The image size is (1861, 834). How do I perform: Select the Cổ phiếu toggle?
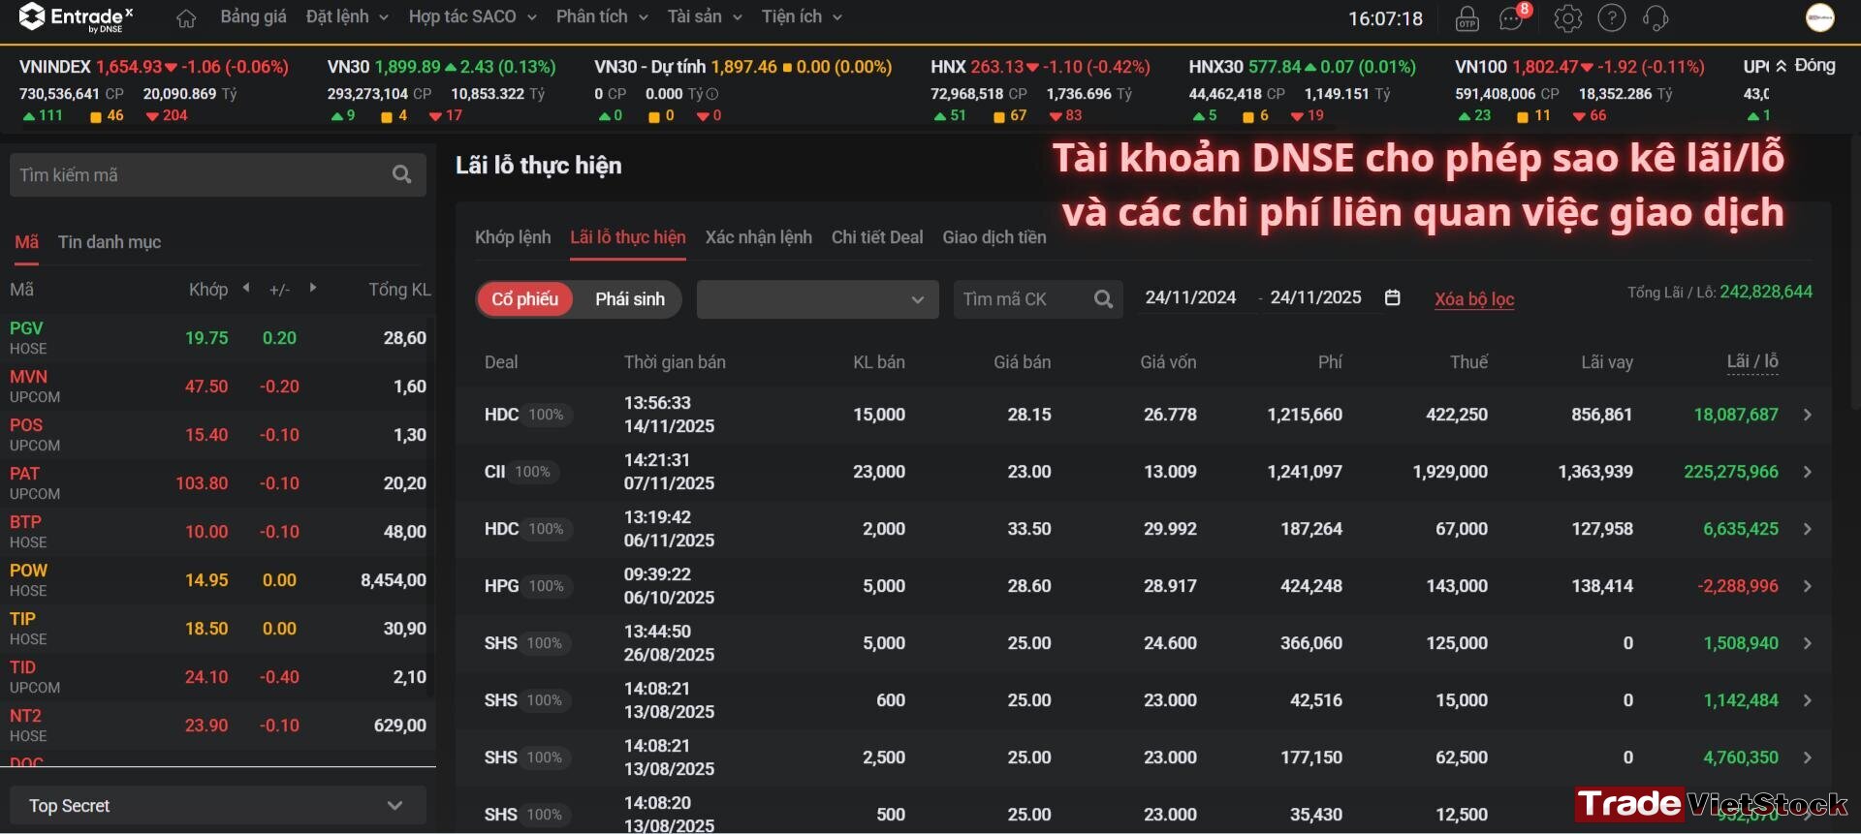click(524, 299)
